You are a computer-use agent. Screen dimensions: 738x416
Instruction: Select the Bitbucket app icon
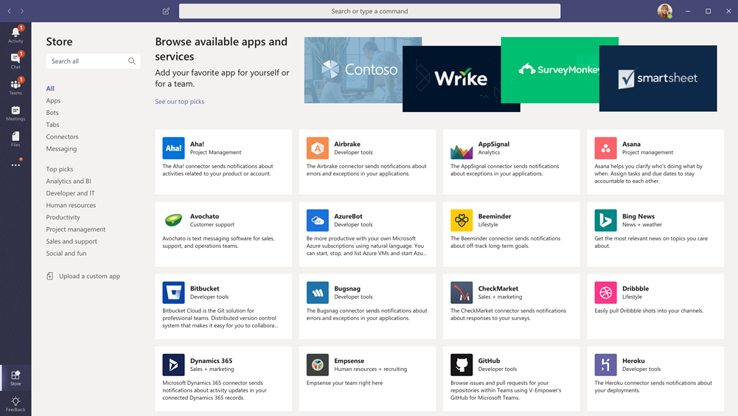tap(173, 292)
